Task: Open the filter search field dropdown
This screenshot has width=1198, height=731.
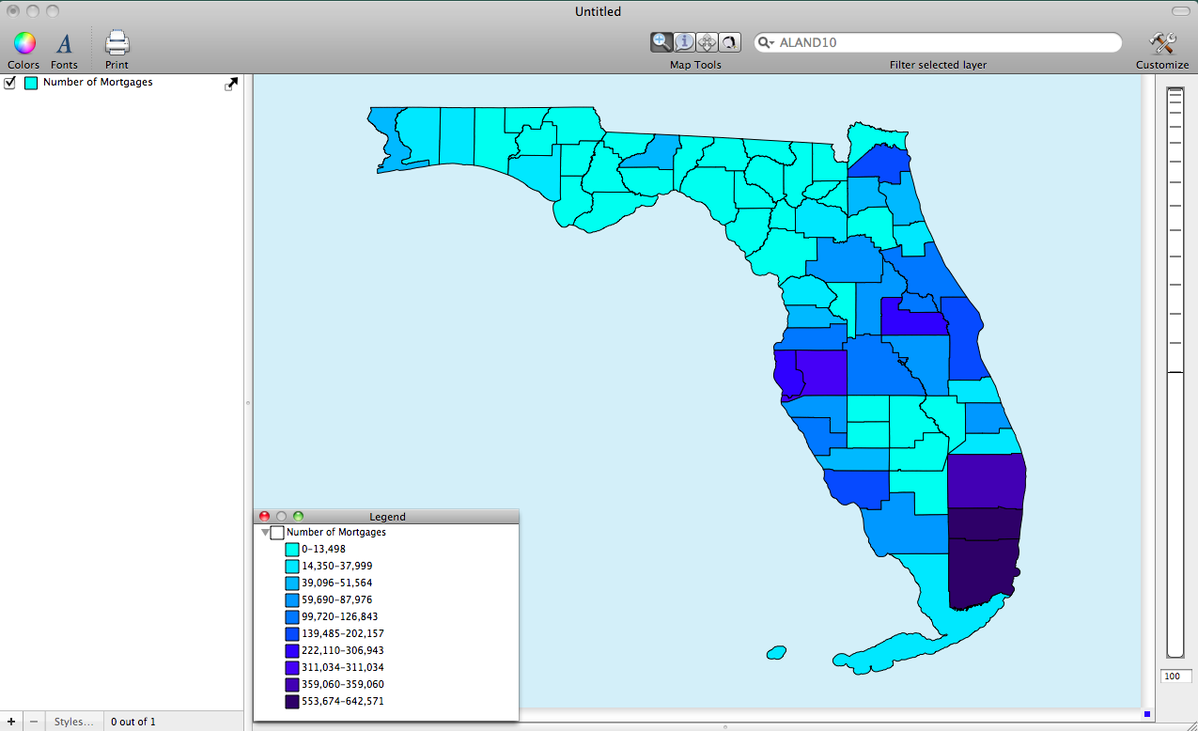Action: tap(766, 43)
